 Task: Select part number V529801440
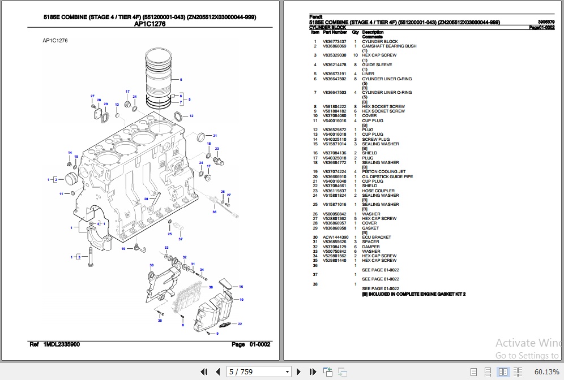pyautogui.click(x=335, y=260)
